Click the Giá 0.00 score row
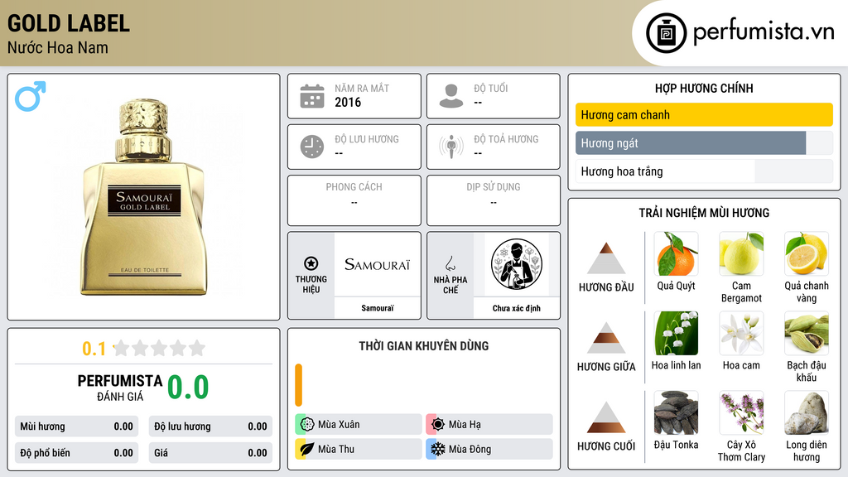 210,453
